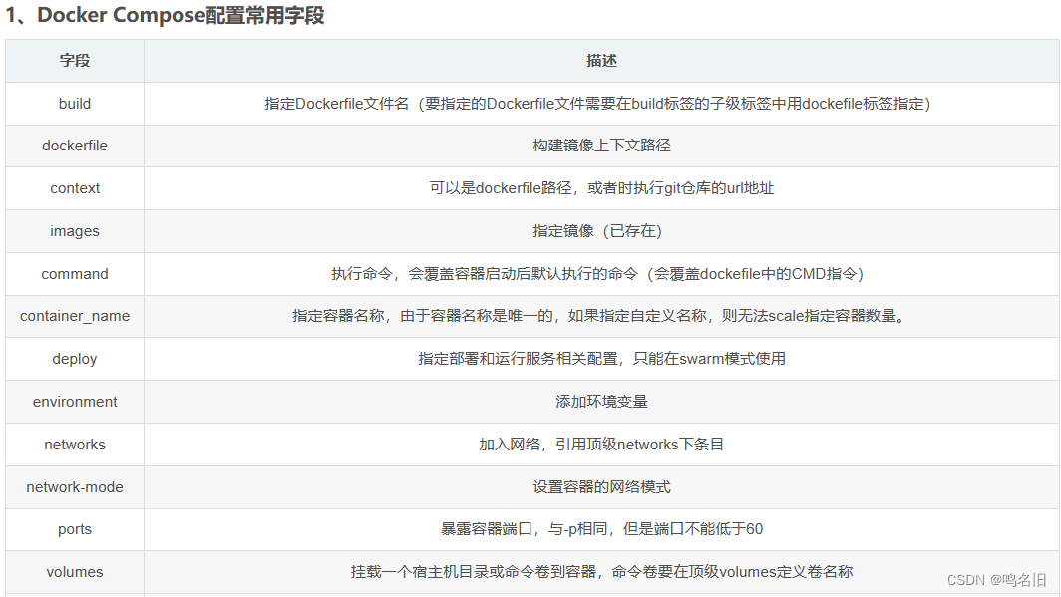Click the network-mode field cell
Screen dimensions: 1061x597
74,486
